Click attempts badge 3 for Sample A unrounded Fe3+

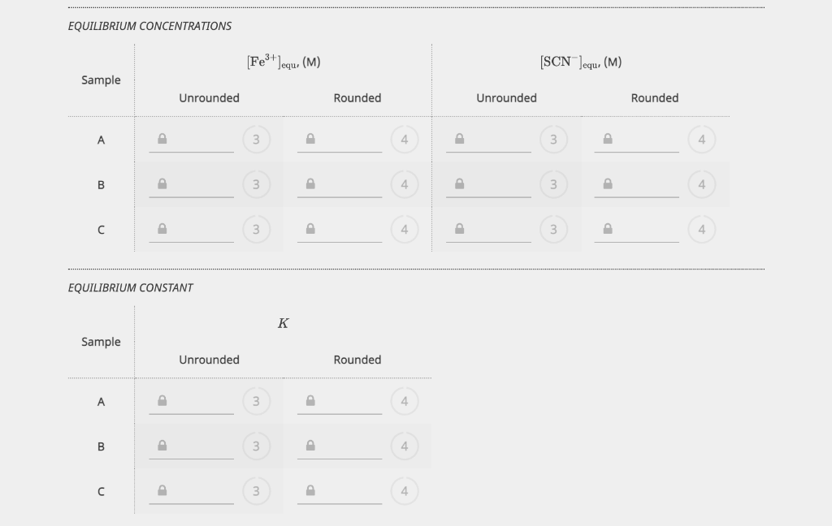[x=256, y=140]
